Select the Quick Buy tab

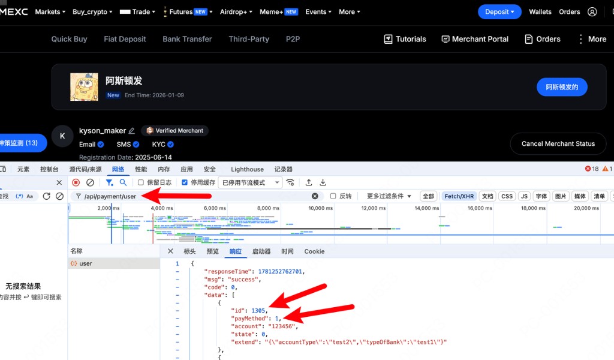[70, 39]
